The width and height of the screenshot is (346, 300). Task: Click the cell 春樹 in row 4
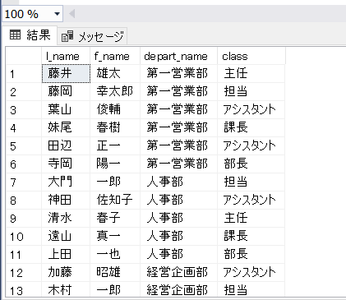pyautogui.click(x=115, y=127)
